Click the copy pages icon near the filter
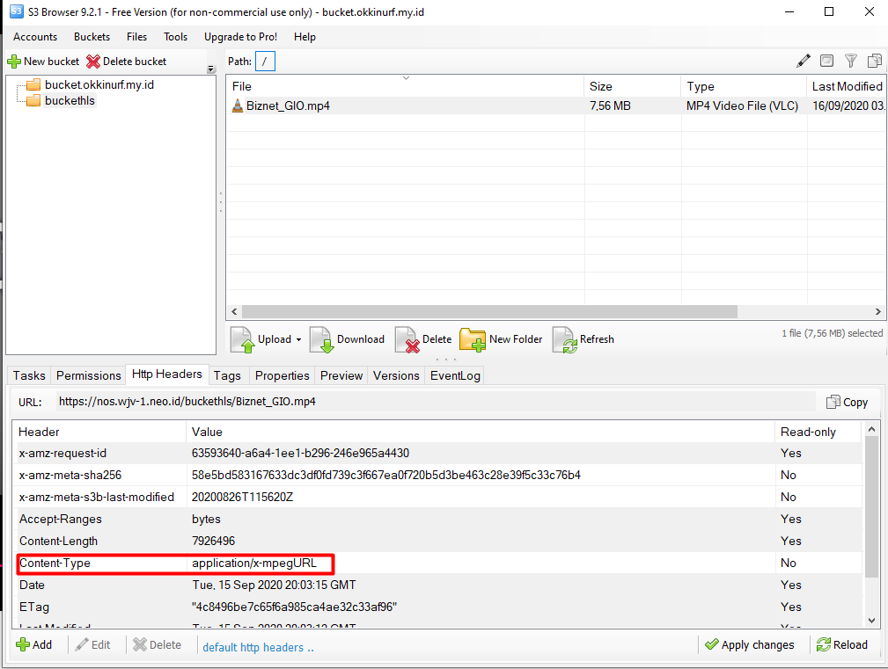 click(x=875, y=61)
